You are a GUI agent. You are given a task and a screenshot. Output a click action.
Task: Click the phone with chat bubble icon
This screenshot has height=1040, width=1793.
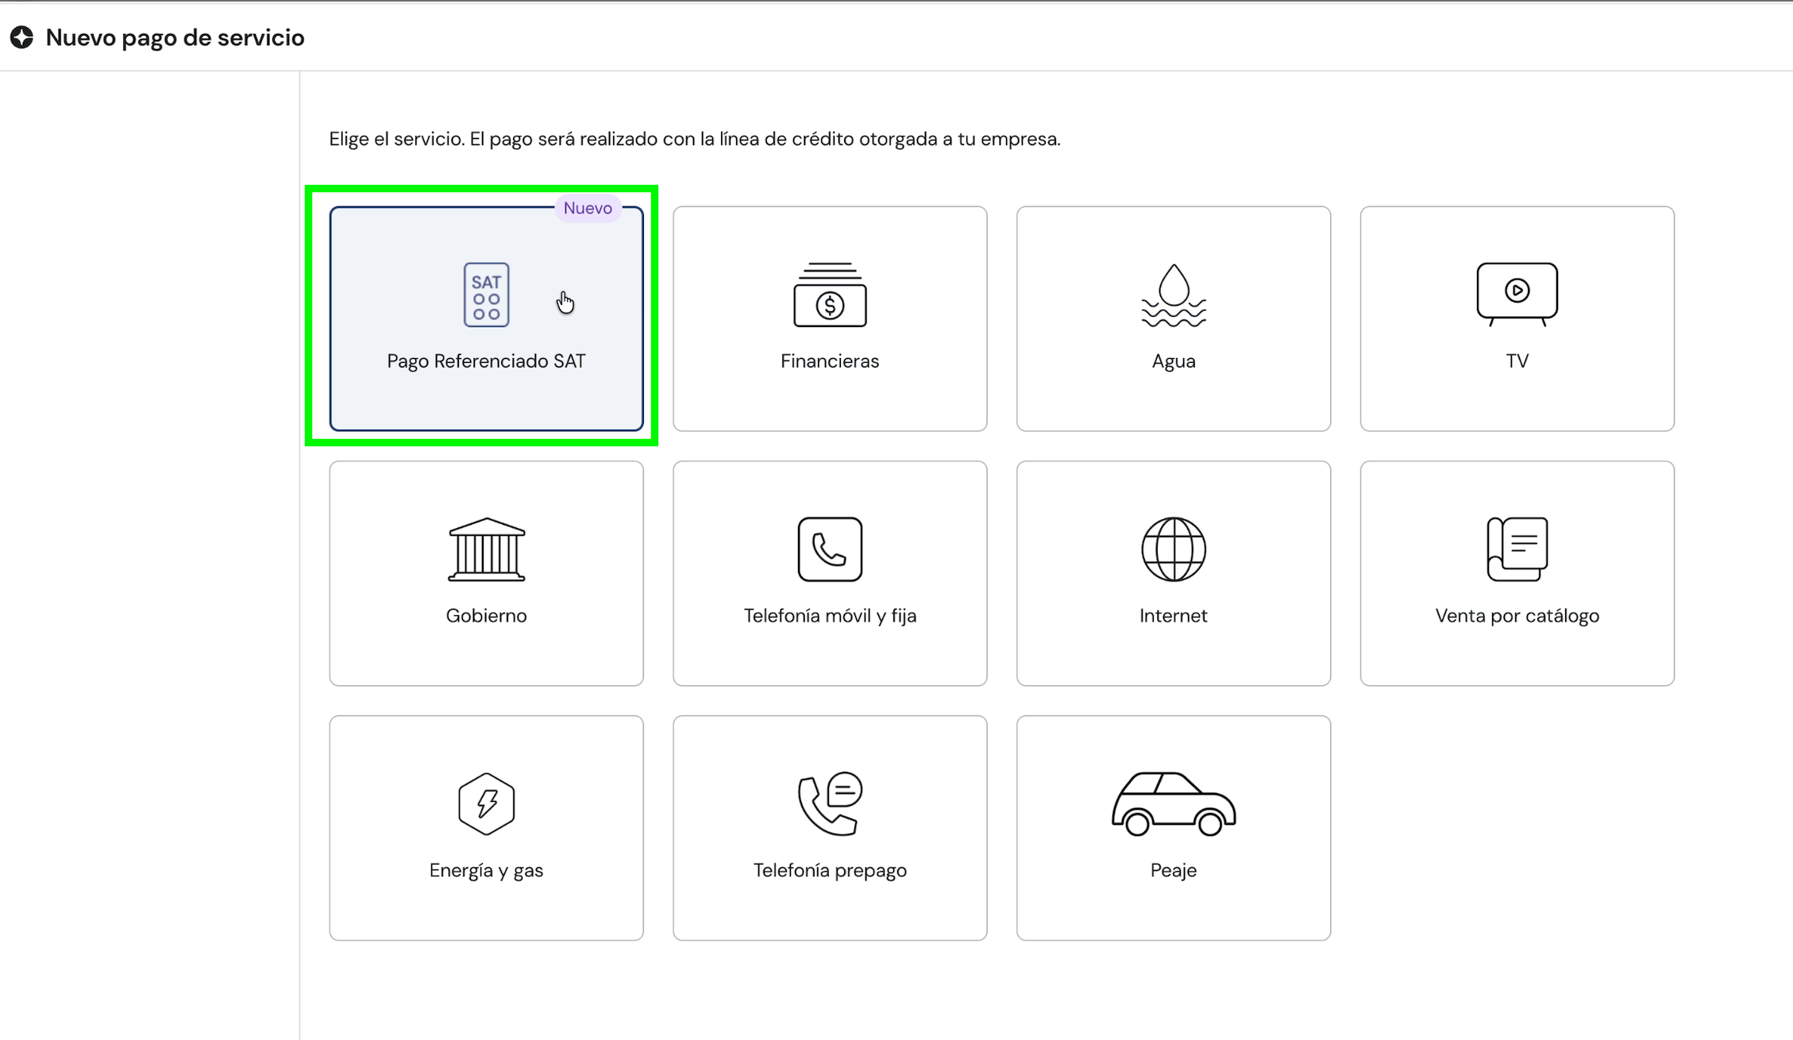pyautogui.click(x=830, y=803)
